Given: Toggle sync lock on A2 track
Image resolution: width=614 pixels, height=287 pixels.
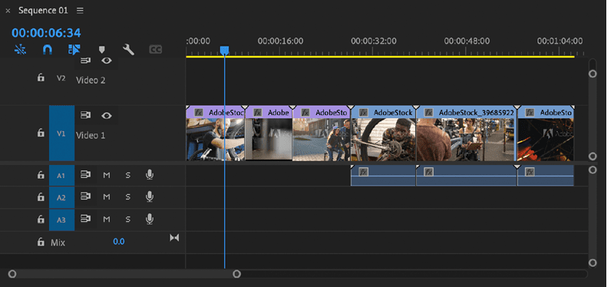Looking at the screenshot, I should click(x=85, y=196).
